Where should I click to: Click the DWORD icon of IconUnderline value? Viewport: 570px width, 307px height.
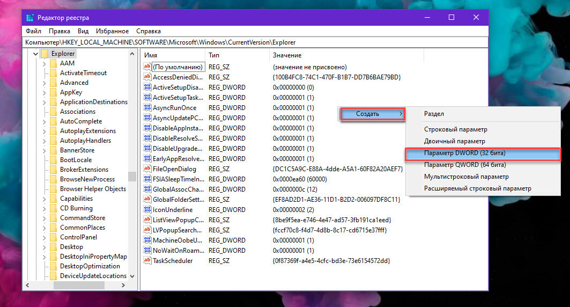[x=147, y=209]
